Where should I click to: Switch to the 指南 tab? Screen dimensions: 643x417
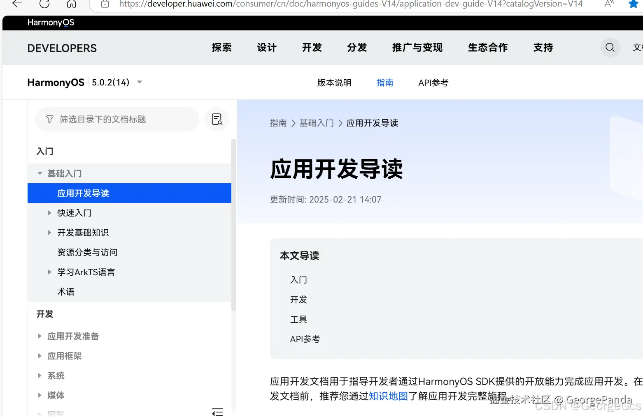tap(385, 83)
